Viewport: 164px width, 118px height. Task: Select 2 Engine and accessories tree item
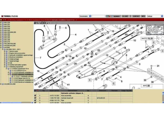click(17, 53)
